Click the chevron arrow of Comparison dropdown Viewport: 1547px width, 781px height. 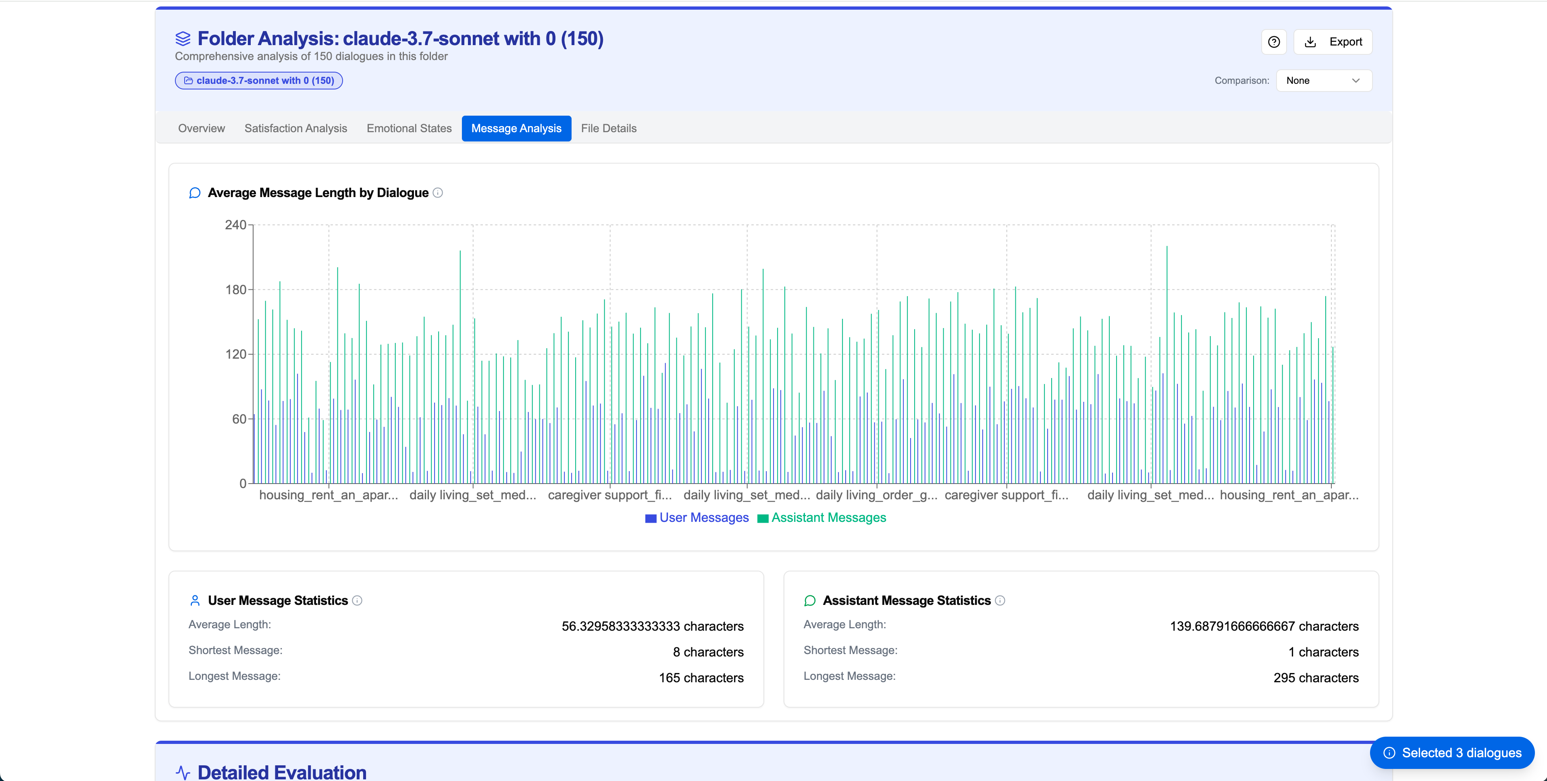tap(1356, 81)
